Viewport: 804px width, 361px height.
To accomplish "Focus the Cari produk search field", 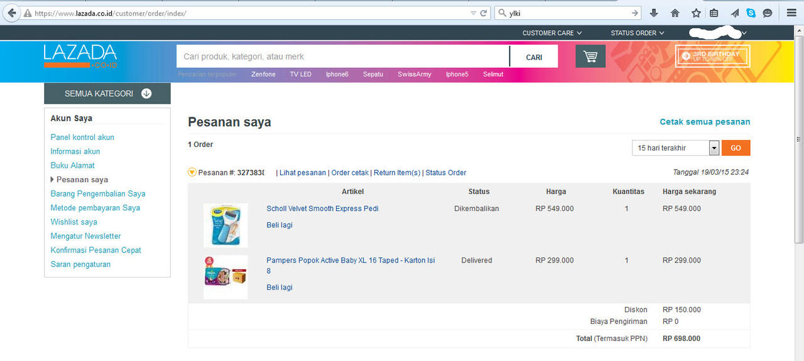I will click(x=342, y=57).
